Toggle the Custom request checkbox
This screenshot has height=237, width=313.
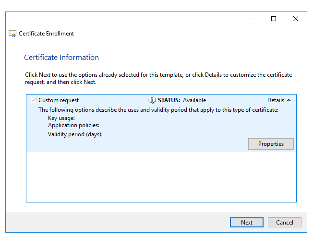33,100
